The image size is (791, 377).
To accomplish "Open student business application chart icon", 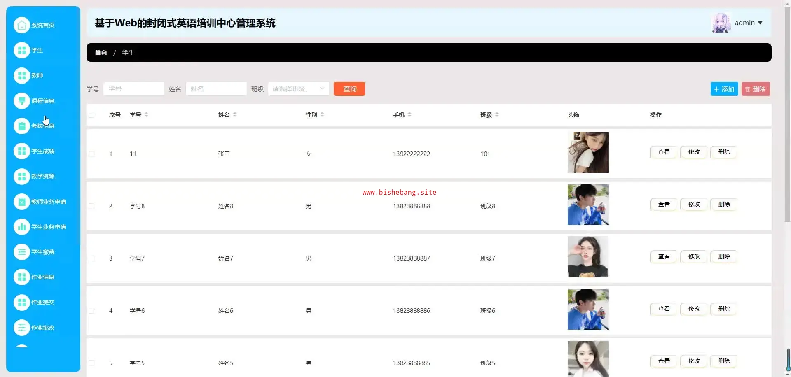I will point(21,227).
